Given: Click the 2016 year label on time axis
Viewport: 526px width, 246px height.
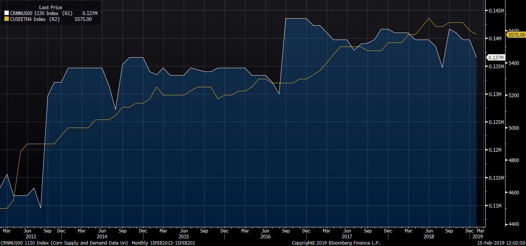Looking at the screenshot, I should pyautogui.click(x=266, y=237).
